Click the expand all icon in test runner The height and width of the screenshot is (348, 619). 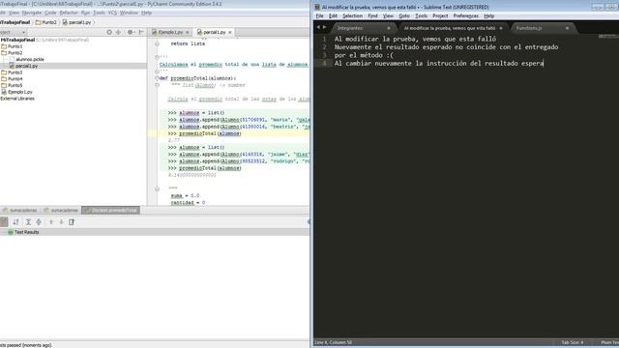point(28,222)
